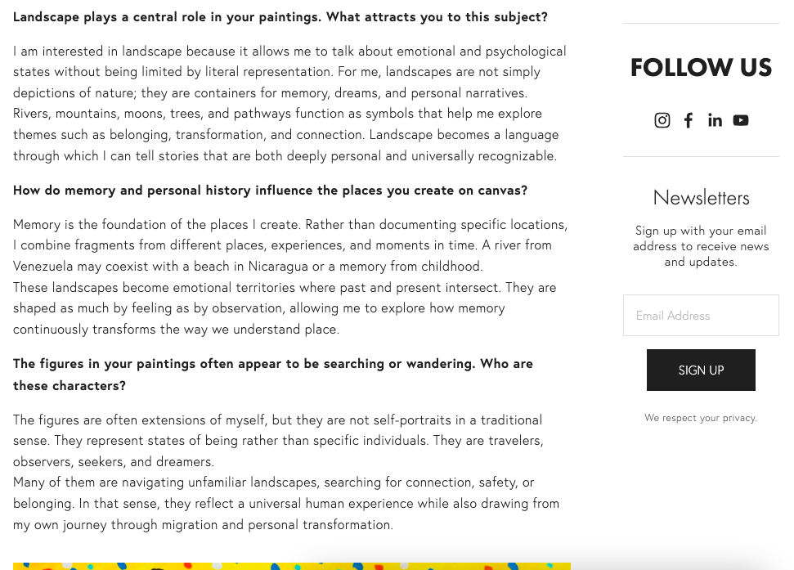Click the 'We respect your privacy' text

click(x=701, y=418)
